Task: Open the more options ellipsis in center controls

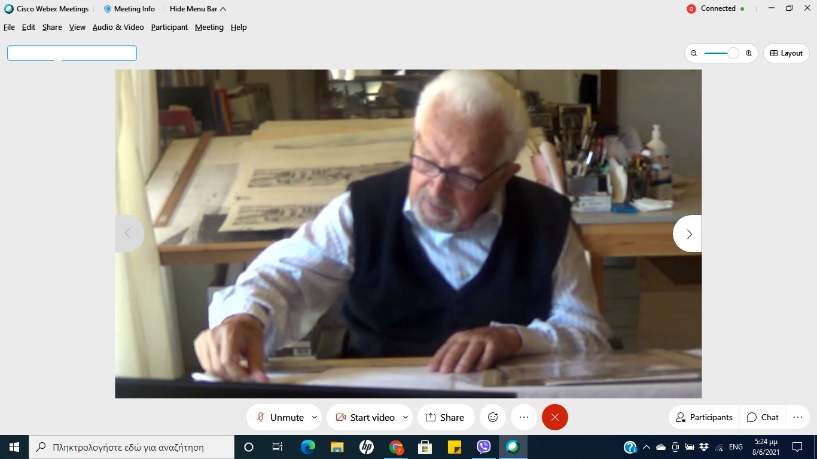Action: point(524,417)
